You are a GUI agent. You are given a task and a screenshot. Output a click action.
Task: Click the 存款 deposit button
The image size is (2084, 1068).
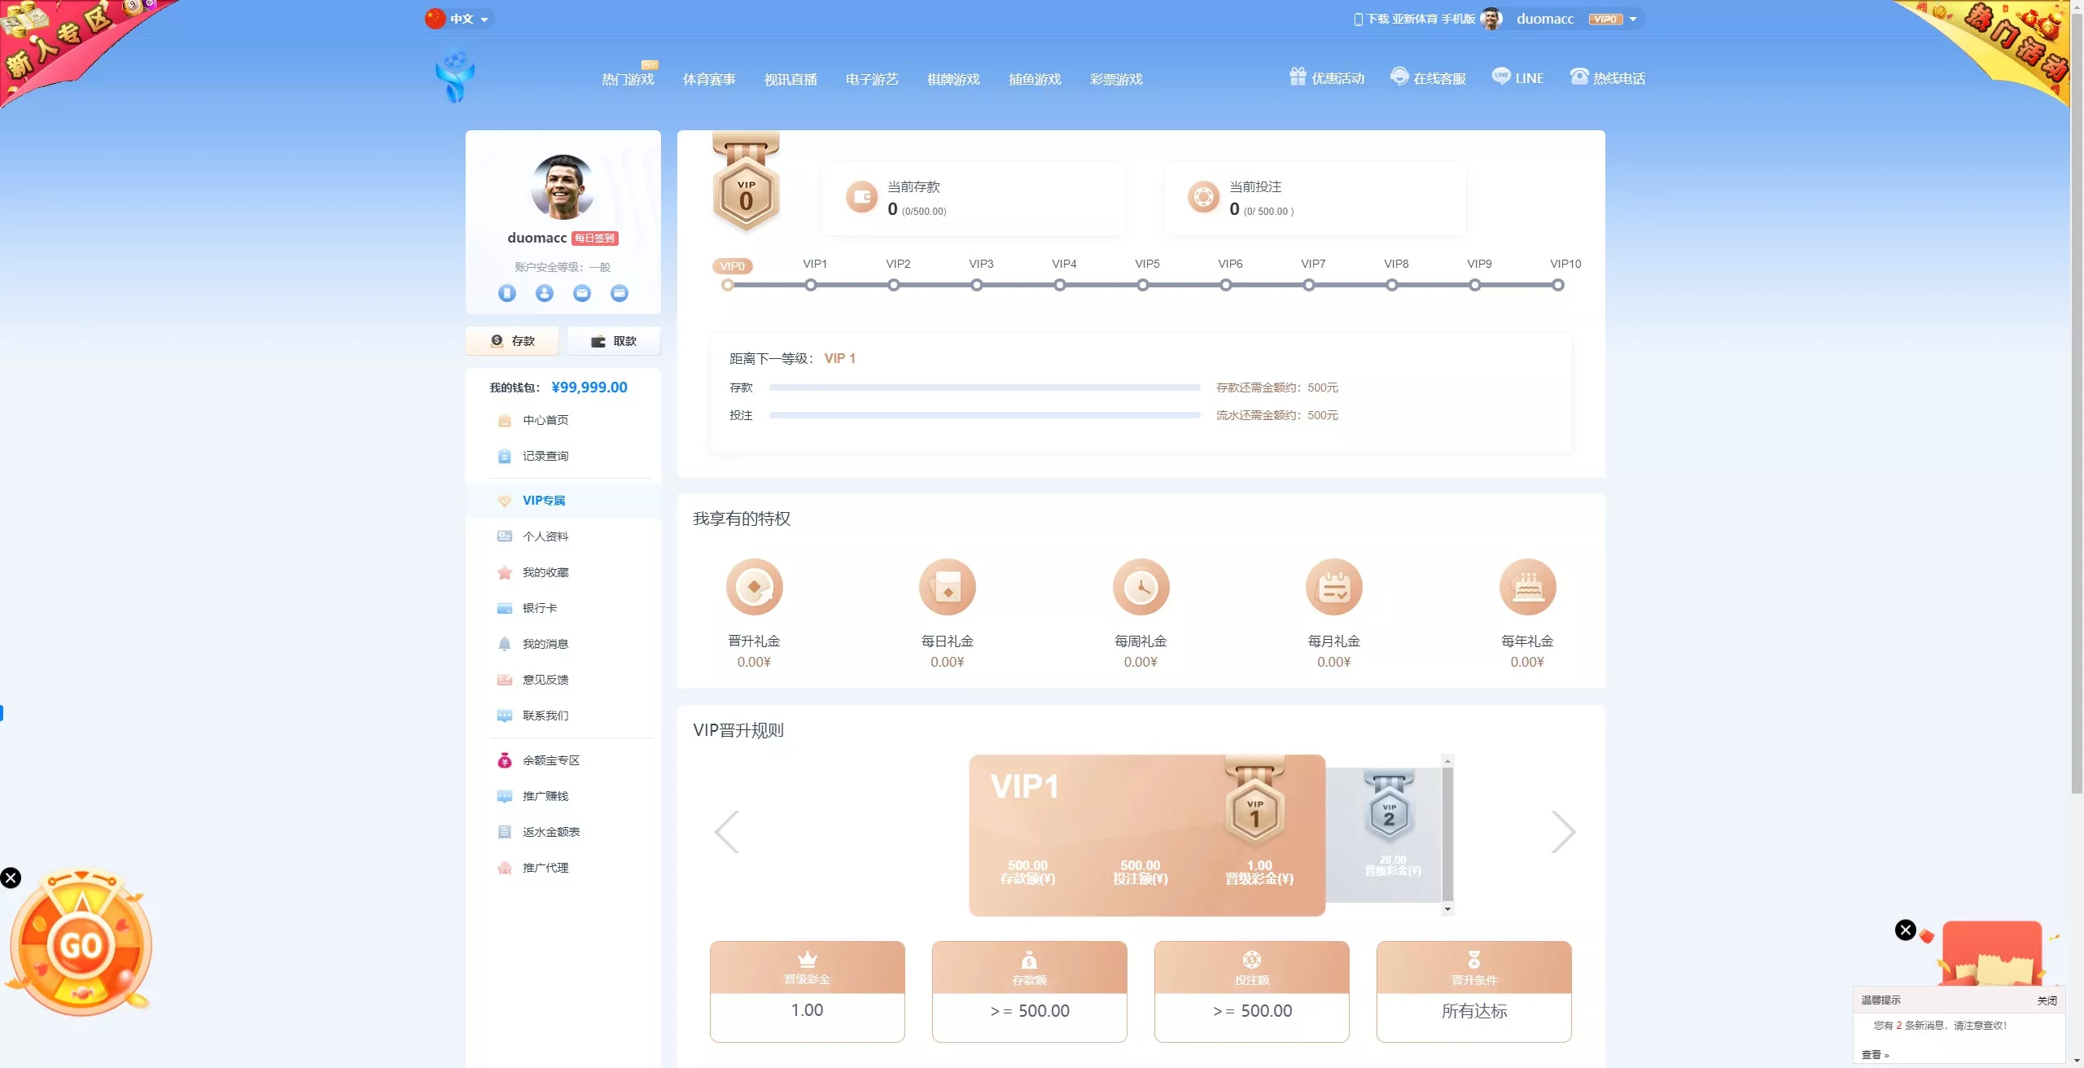[x=513, y=341]
